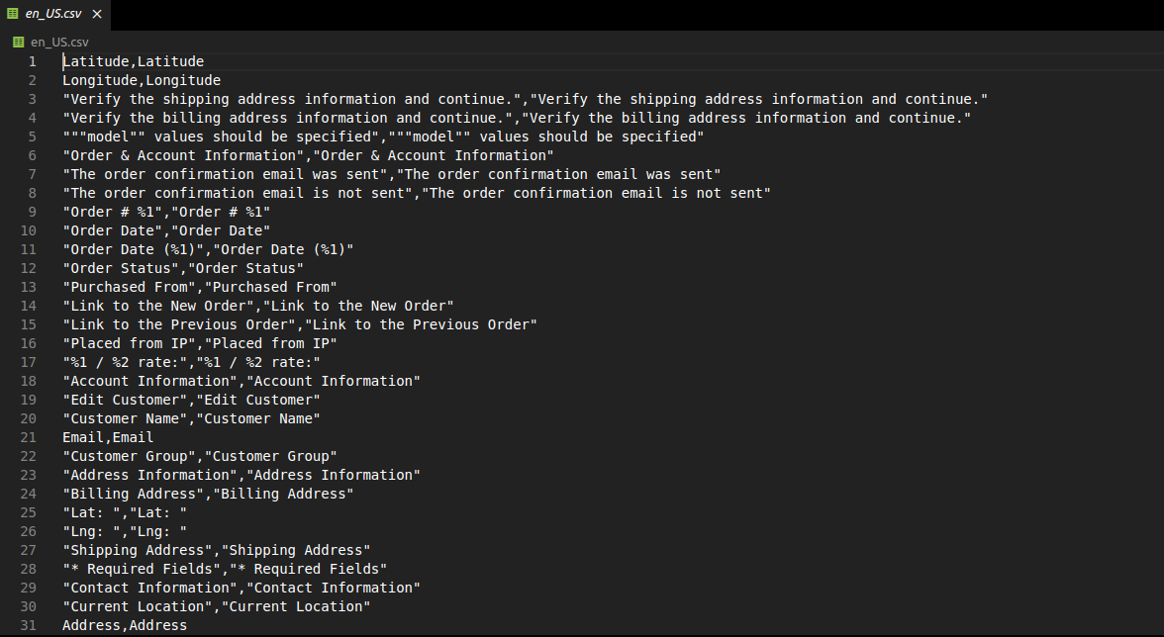Click line number 5 in the gutter
Viewport: 1164px width, 637px height.
pyautogui.click(x=32, y=136)
